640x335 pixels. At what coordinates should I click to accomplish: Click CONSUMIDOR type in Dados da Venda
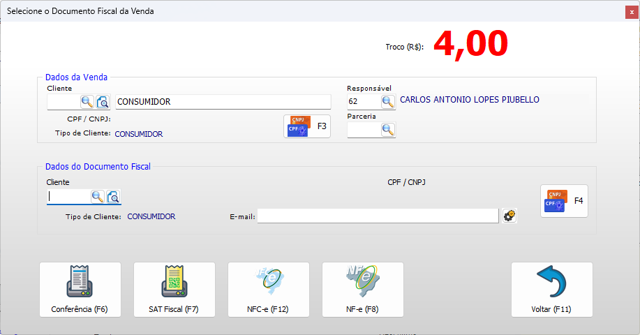coord(139,134)
